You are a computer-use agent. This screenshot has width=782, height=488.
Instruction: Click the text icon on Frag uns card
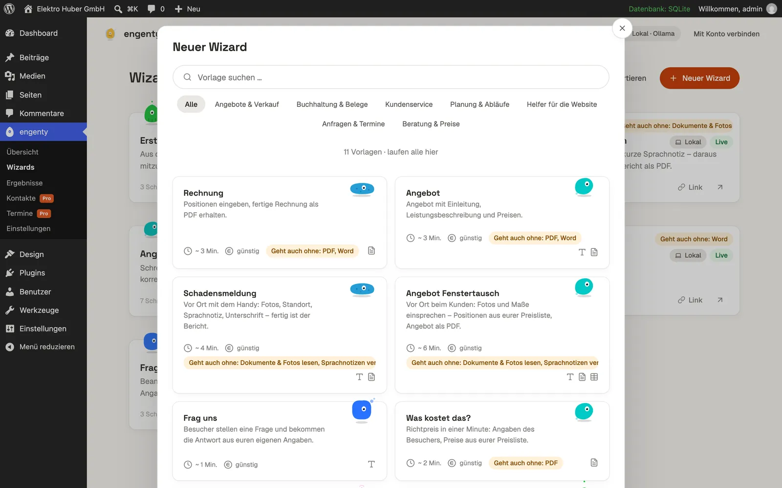tap(371, 464)
